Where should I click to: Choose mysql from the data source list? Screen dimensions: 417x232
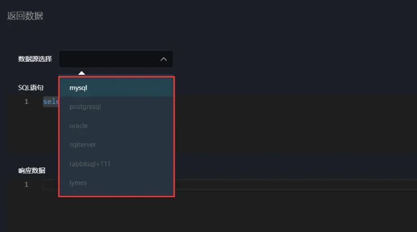(x=79, y=88)
